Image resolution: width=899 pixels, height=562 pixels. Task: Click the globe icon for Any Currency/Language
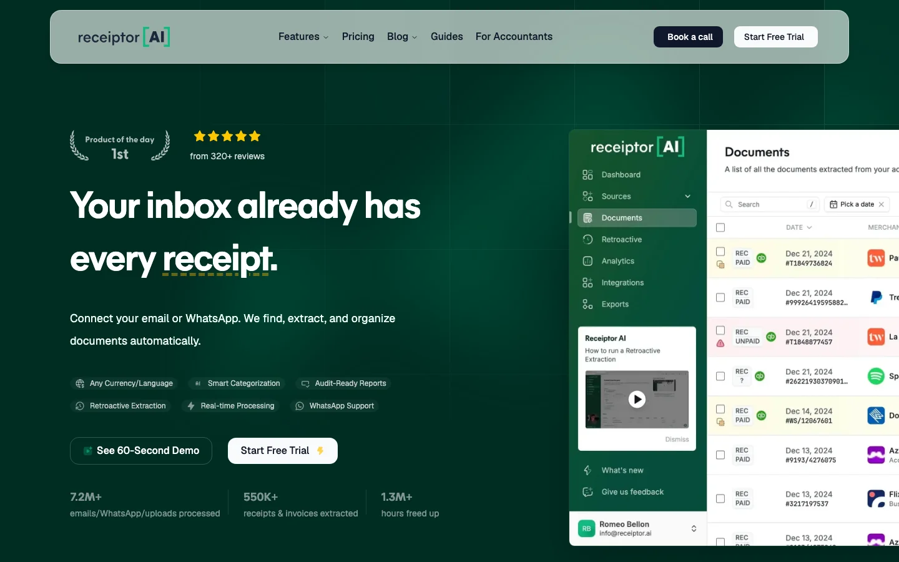point(80,383)
